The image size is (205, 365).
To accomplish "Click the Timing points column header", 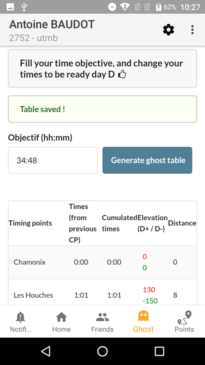I will (30, 223).
